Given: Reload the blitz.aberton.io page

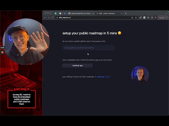Looking at the screenshot, I should pyautogui.click(x=52, y=17).
